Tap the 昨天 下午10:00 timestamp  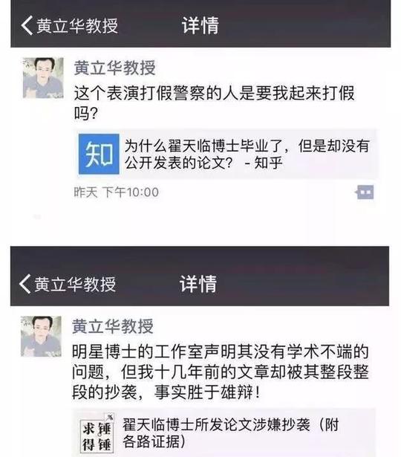[x=116, y=192]
